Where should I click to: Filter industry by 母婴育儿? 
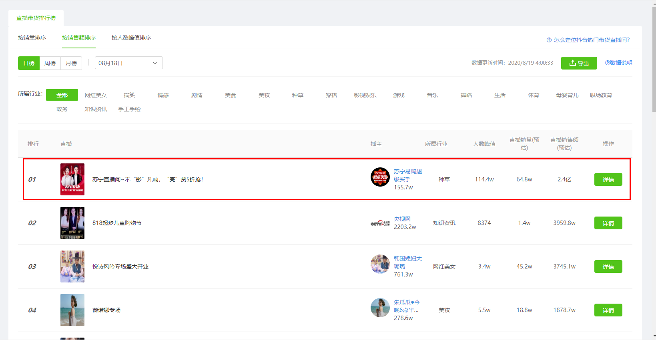tap(567, 95)
